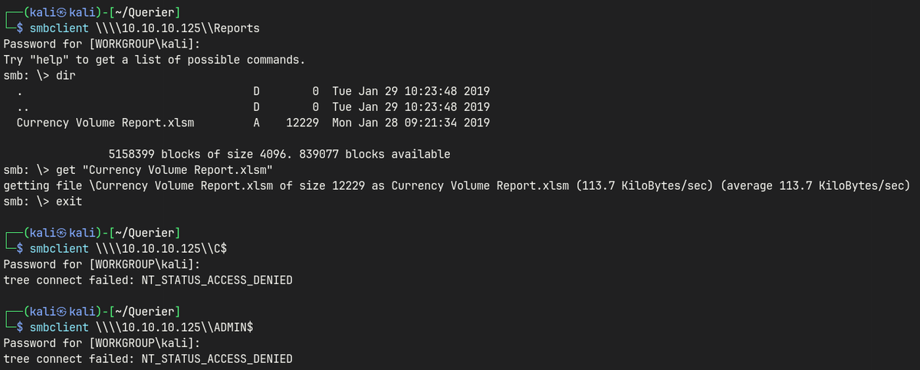Click the Kali skull icon in first prompt
Viewport: 920px width, 370px height.
click(x=62, y=12)
